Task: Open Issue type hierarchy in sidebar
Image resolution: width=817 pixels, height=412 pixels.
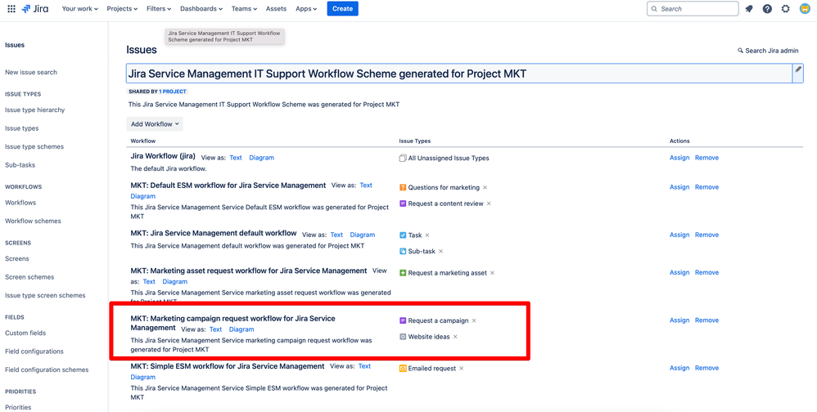Action: click(35, 110)
